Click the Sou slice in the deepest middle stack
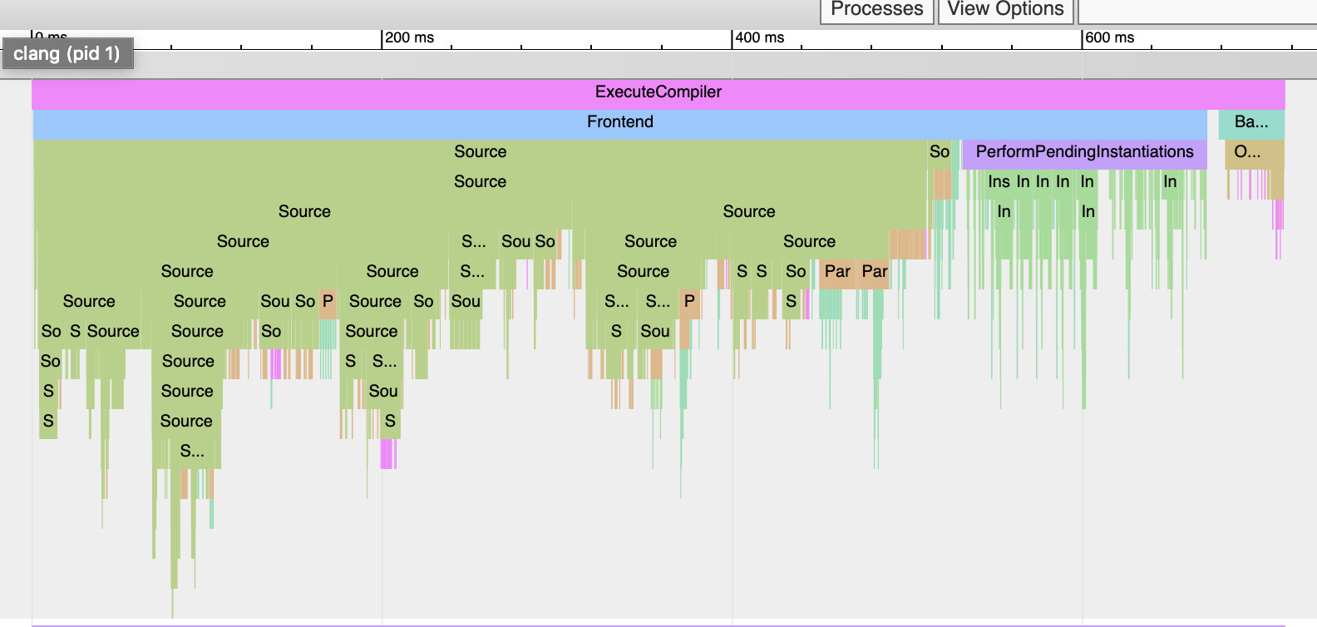 click(383, 392)
